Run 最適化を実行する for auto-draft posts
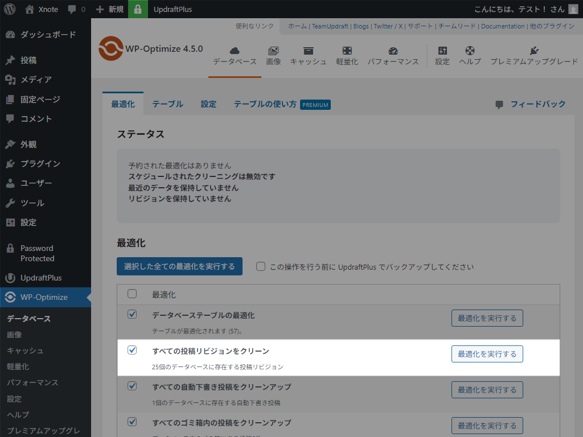The height and width of the screenshot is (437, 583). click(x=487, y=390)
